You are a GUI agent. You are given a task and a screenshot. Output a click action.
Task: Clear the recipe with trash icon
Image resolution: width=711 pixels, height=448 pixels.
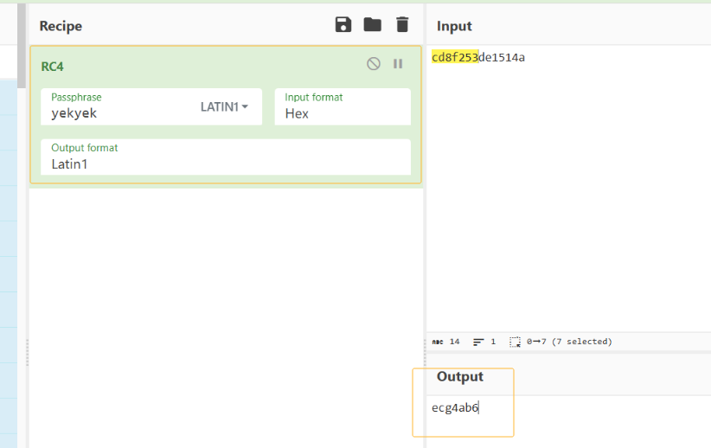tap(402, 25)
